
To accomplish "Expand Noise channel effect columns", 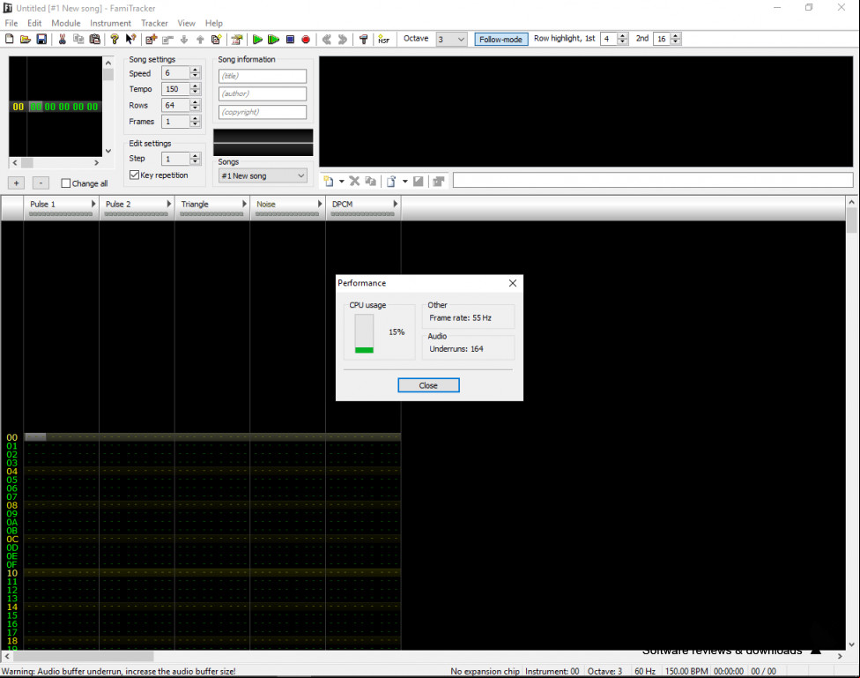I will 320,204.
